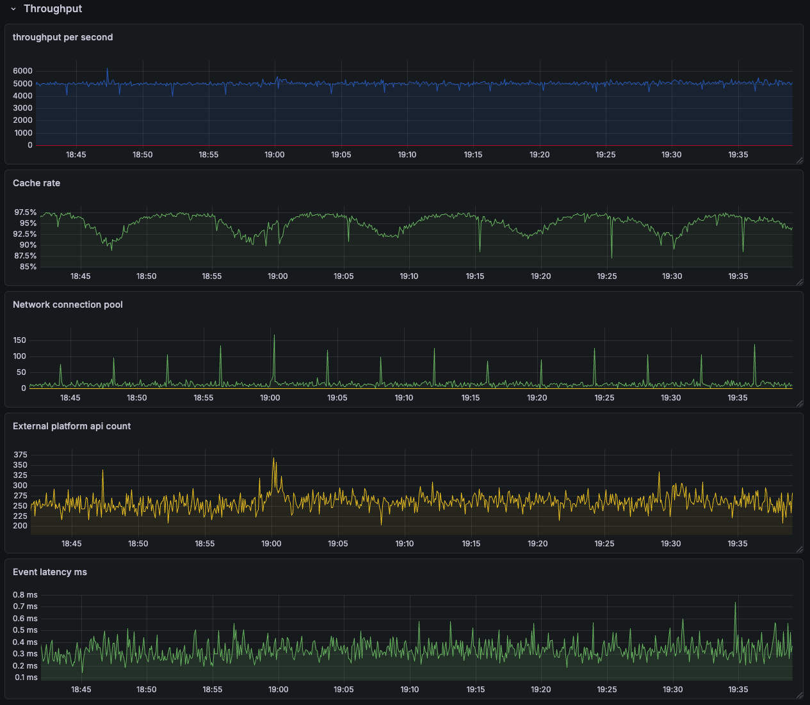The height and width of the screenshot is (705, 810).
Task: Click 19:20 time label in External platform panel
Action: pos(538,544)
